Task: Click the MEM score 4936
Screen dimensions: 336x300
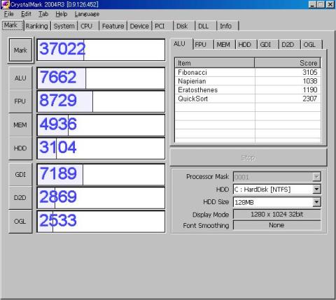Action: pos(58,124)
